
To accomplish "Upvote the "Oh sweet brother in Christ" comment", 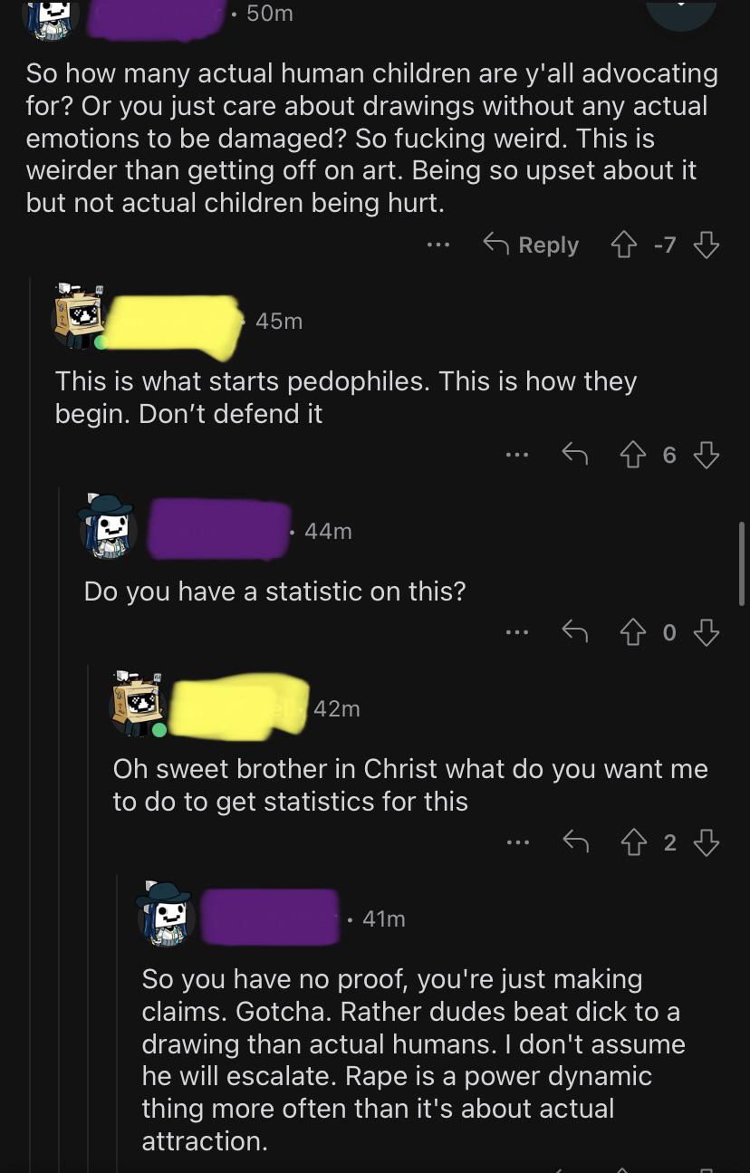I will tap(633, 842).
